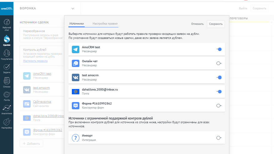Enable Форма #1610992862 duplicate control toggle
The image size is (274, 154).
point(219,106)
